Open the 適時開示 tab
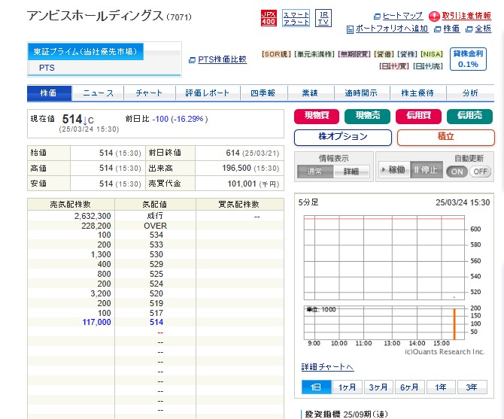This screenshot has width=504, height=419. point(362,93)
